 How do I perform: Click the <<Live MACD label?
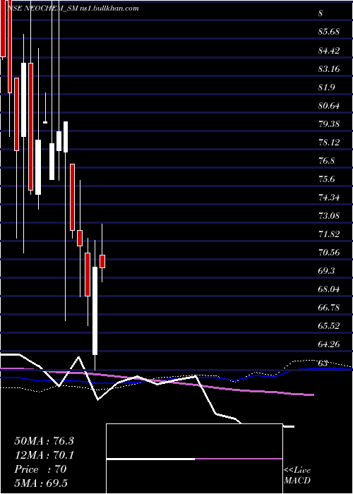coord(297,476)
